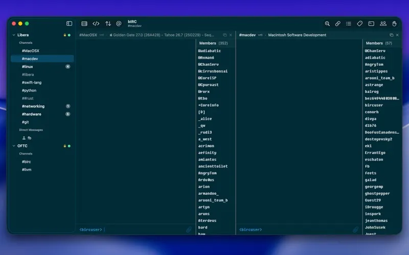The height and width of the screenshot is (255, 409).
Task: Open the #python channel
Action: pyautogui.click(x=42, y=91)
